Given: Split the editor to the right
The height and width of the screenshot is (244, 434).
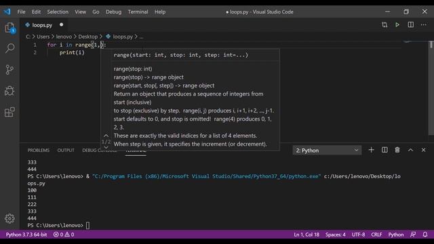Looking at the screenshot, I should [x=410, y=25].
